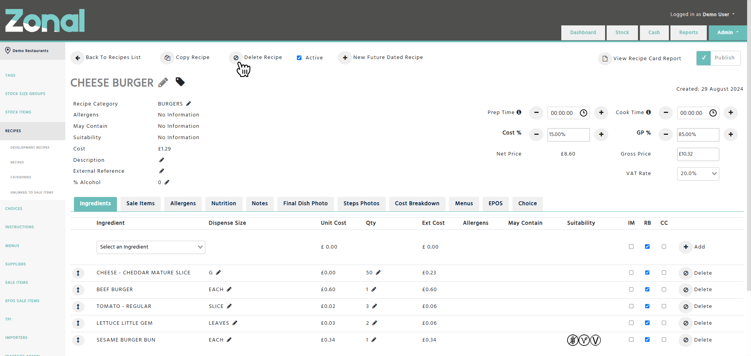
Task: Click the GP % input field
Action: [698, 134]
